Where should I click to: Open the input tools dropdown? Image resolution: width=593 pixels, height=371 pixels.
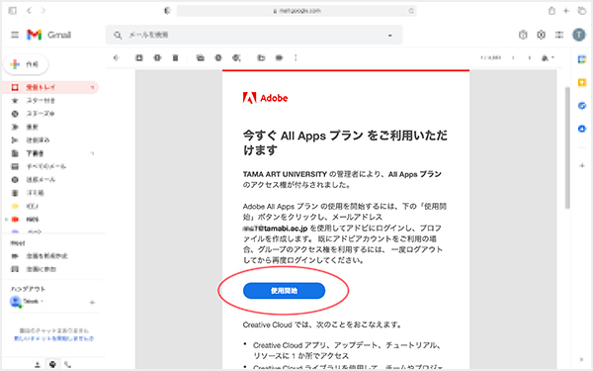coord(548,58)
